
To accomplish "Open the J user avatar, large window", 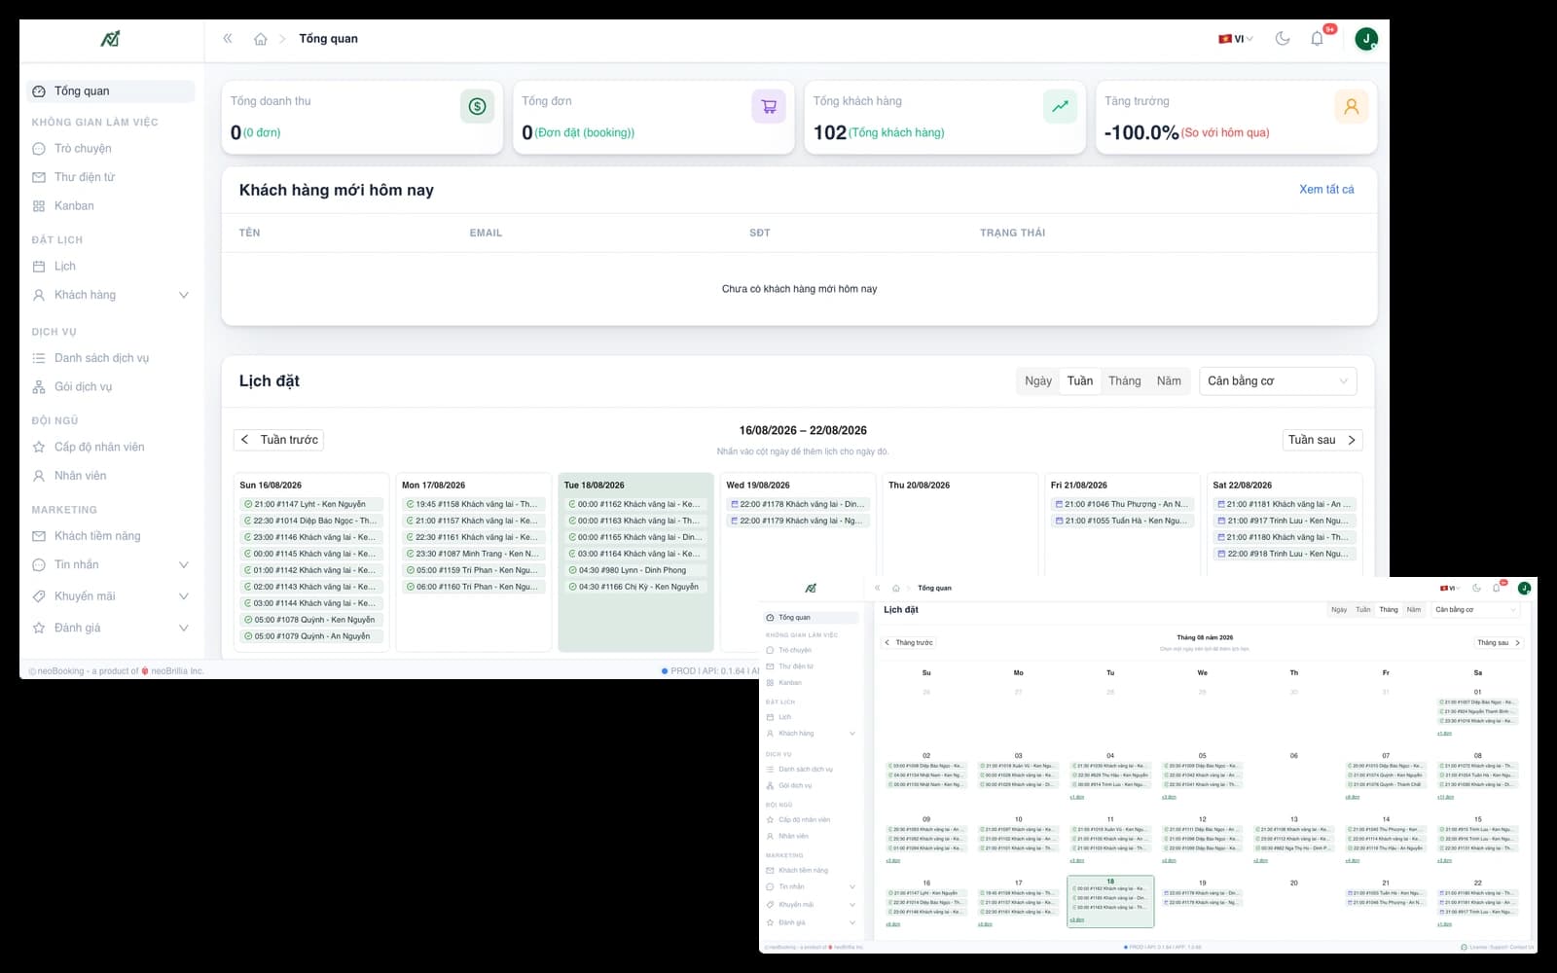I will [x=1366, y=39].
